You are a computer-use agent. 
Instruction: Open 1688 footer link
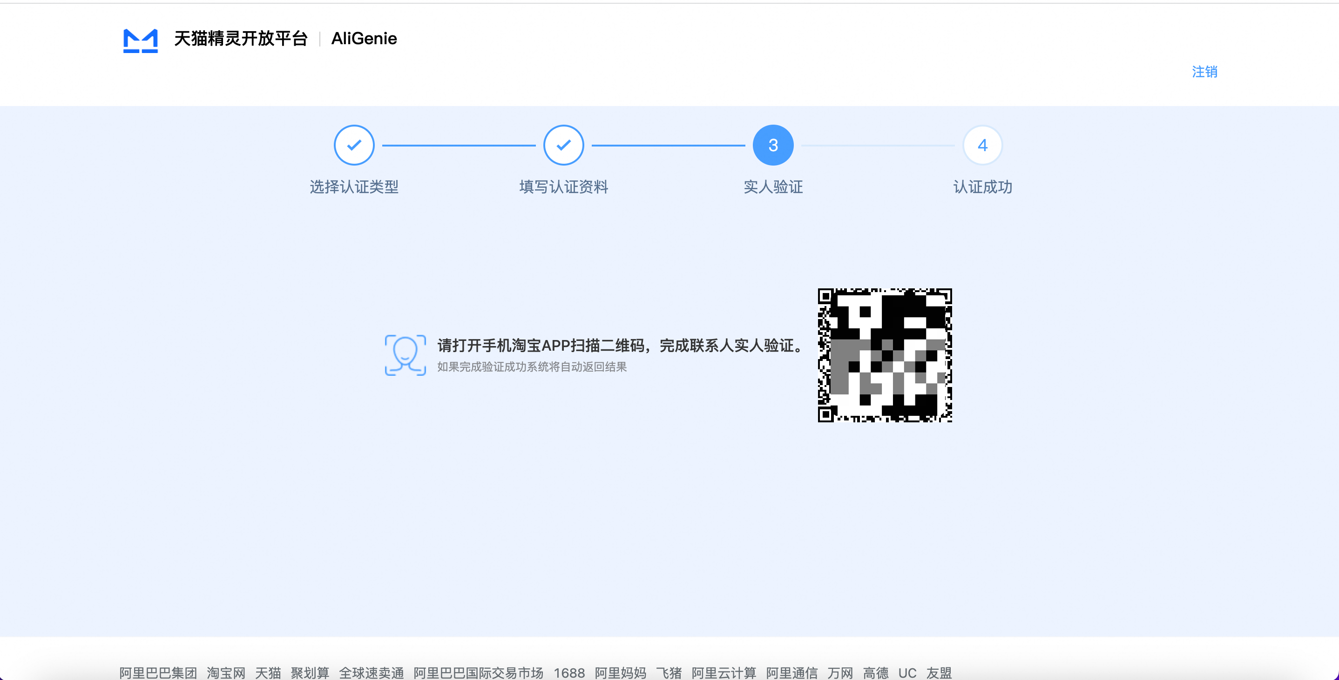coord(569,673)
